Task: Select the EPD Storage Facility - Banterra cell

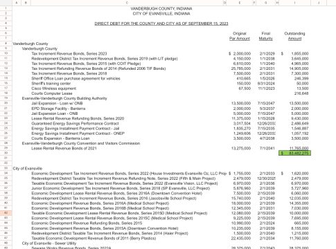Action: tap(58, 109)
